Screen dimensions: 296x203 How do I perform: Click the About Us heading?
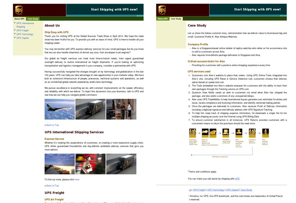tap(52, 25)
